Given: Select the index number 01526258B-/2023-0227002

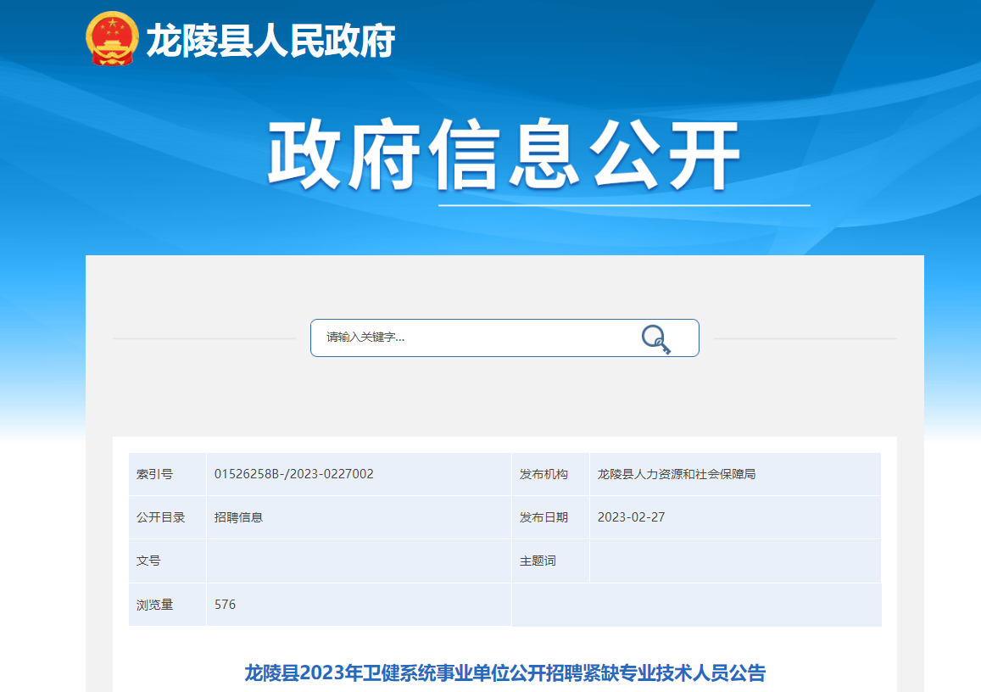Looking at the screenshot, I should [x=293, y=474].
